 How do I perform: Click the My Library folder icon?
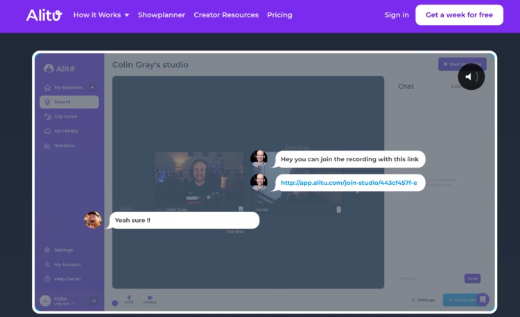47,131
